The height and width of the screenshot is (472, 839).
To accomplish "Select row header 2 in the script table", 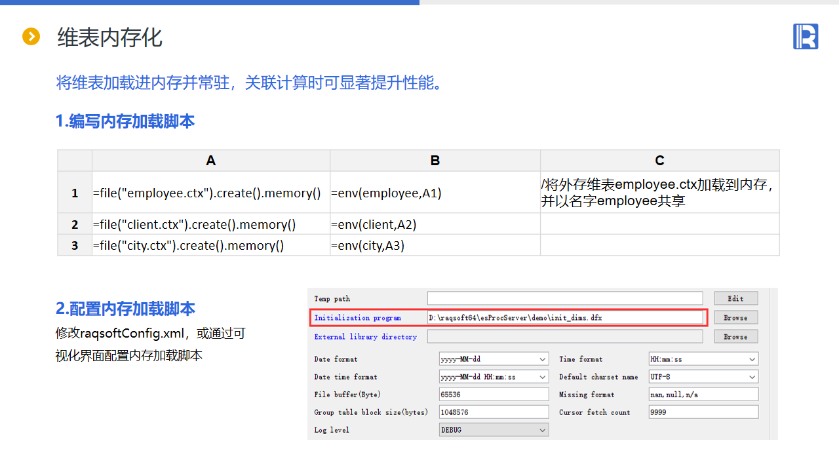I will click(75, 224).
